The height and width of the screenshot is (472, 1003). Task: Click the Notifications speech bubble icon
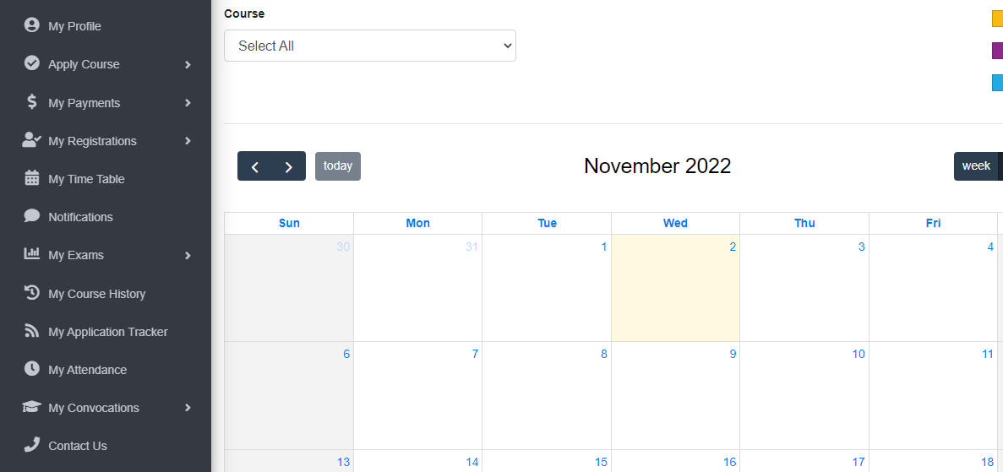(31, 215)
